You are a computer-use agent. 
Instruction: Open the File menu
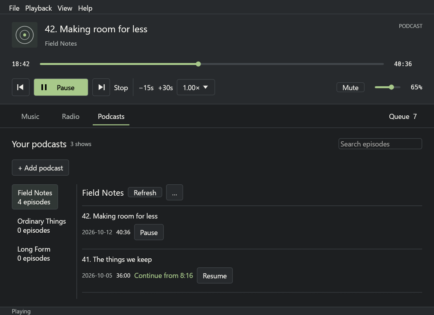click(14, 8)
